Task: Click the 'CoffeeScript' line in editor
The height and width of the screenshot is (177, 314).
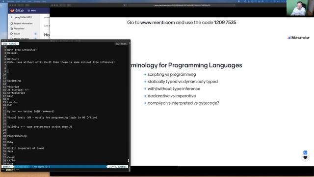Action: coord(16,93)
